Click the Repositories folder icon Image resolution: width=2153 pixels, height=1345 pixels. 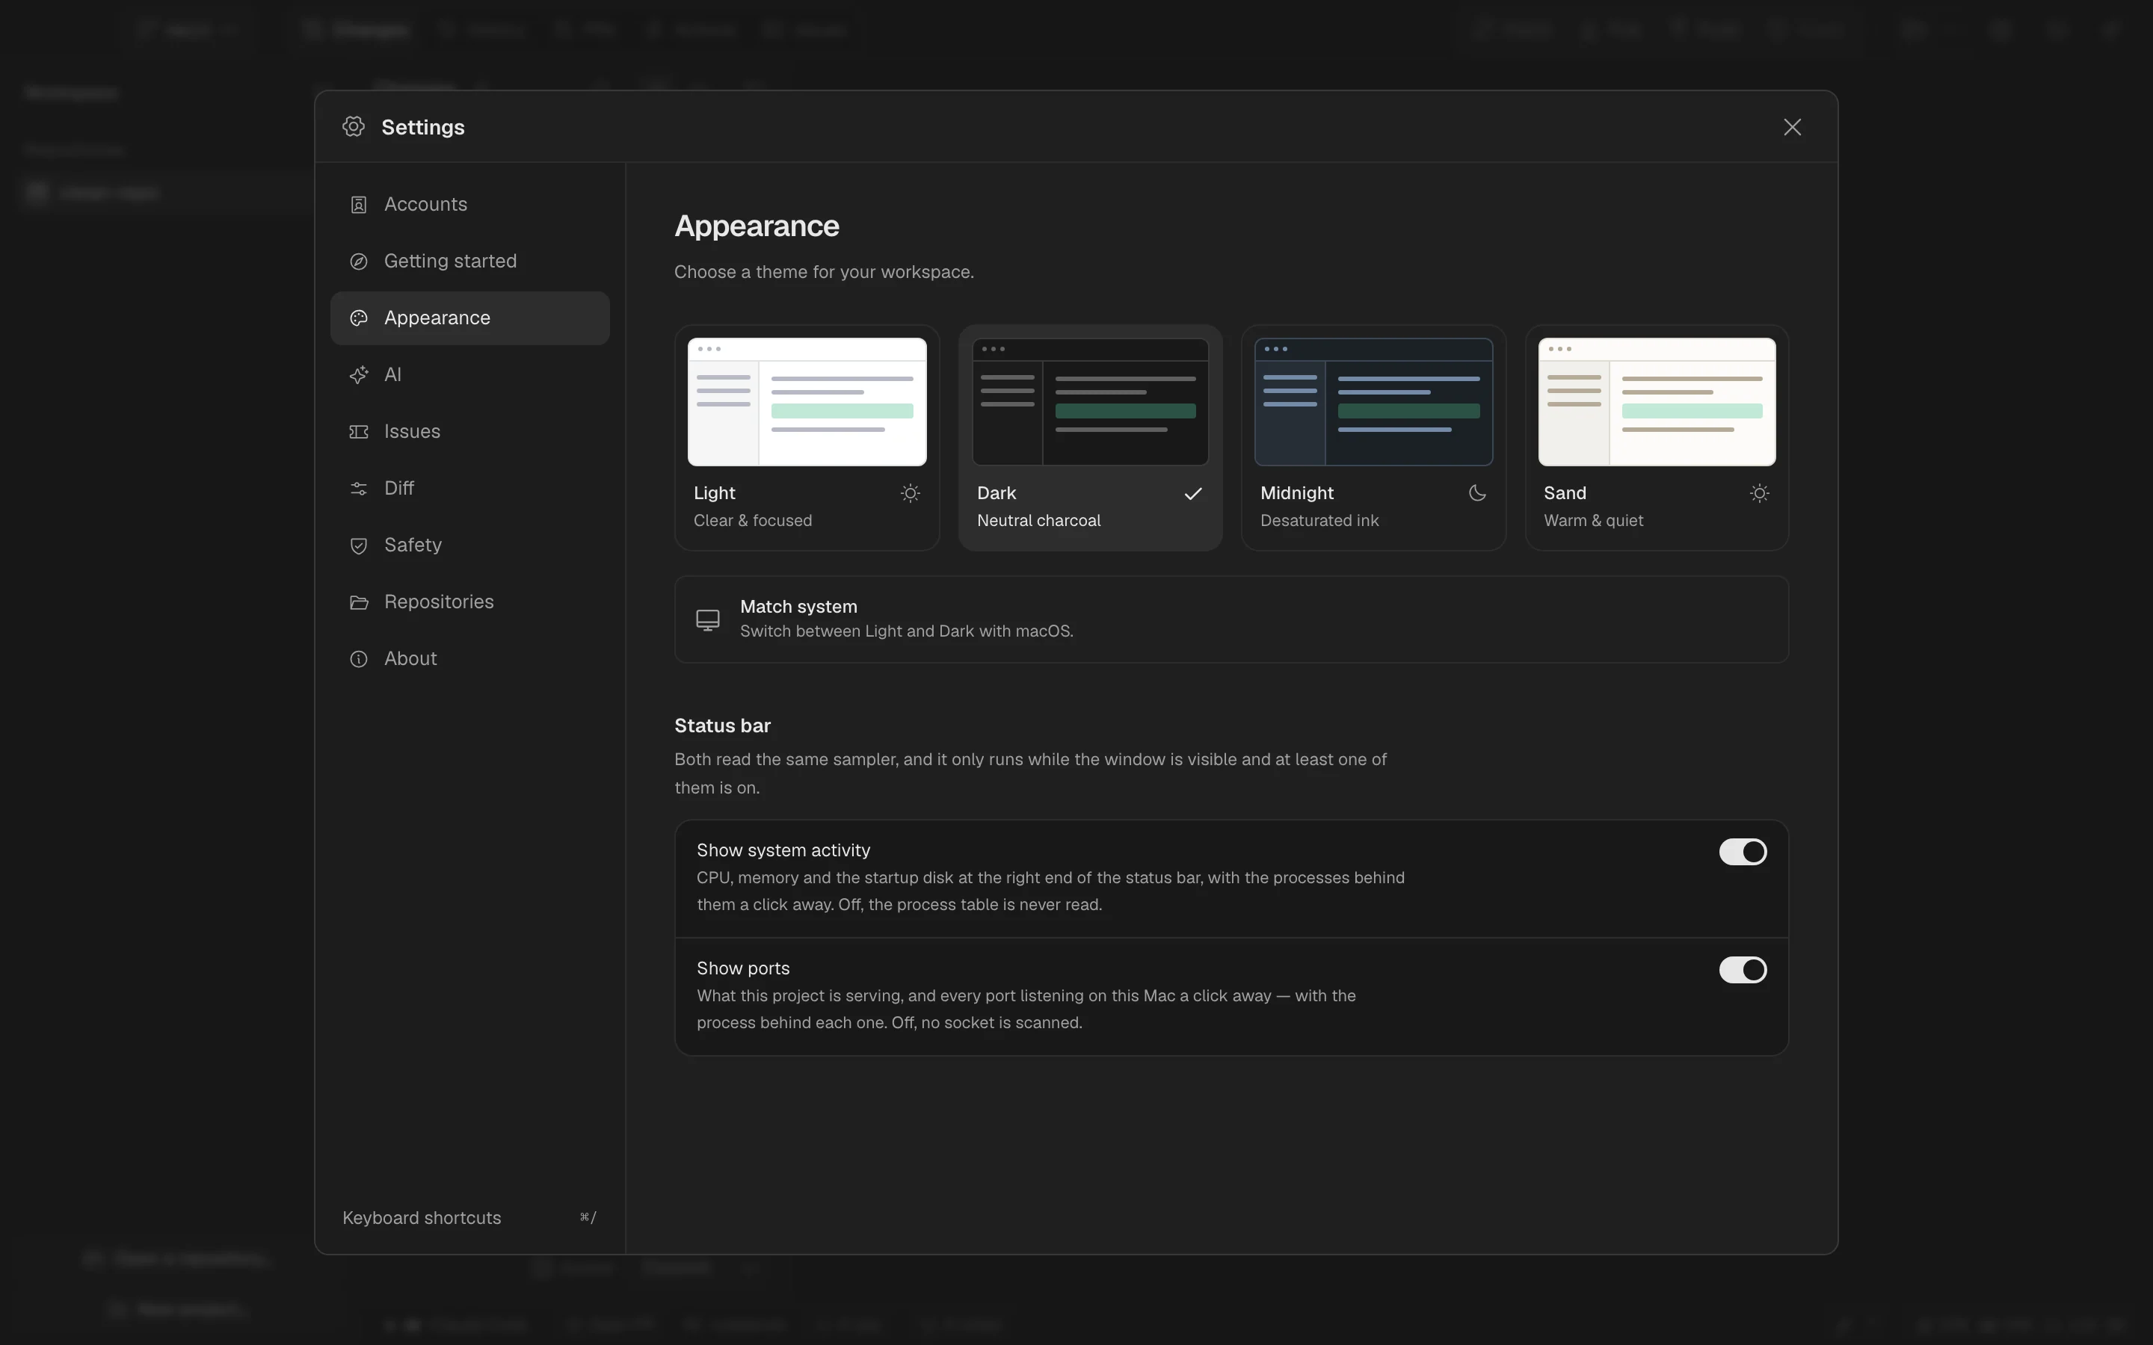(x=359, y=603)
